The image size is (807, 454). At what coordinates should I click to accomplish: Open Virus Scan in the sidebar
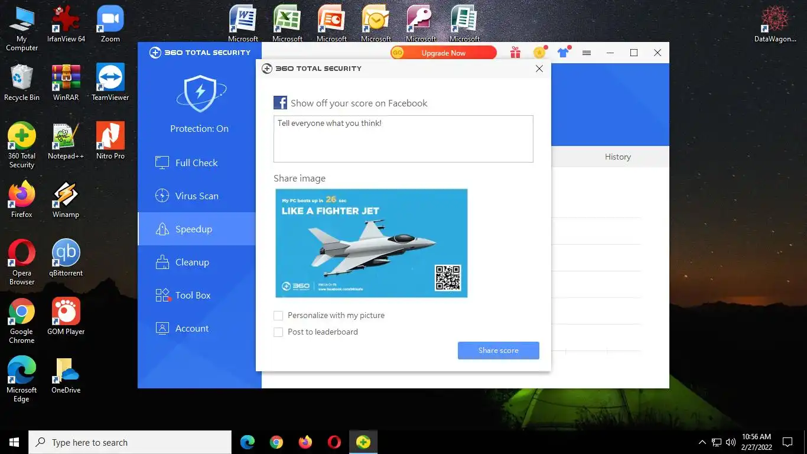[x=197, y=196]
